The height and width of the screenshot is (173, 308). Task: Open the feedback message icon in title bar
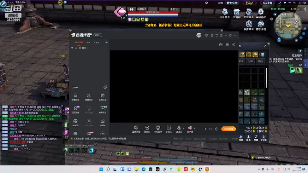tap(206, 35)
